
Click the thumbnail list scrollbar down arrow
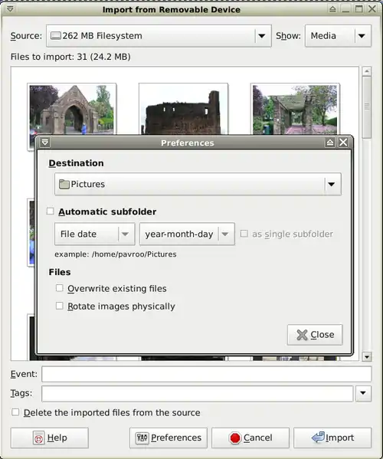(x=367, y=356)
